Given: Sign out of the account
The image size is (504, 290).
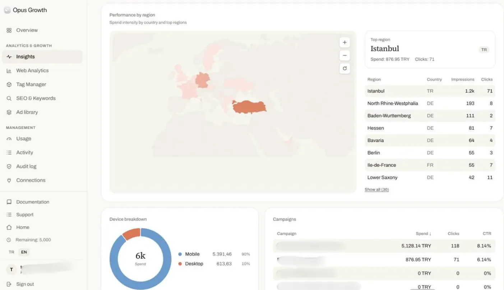Looking at the screenshot, I should (x=25, y=284).
